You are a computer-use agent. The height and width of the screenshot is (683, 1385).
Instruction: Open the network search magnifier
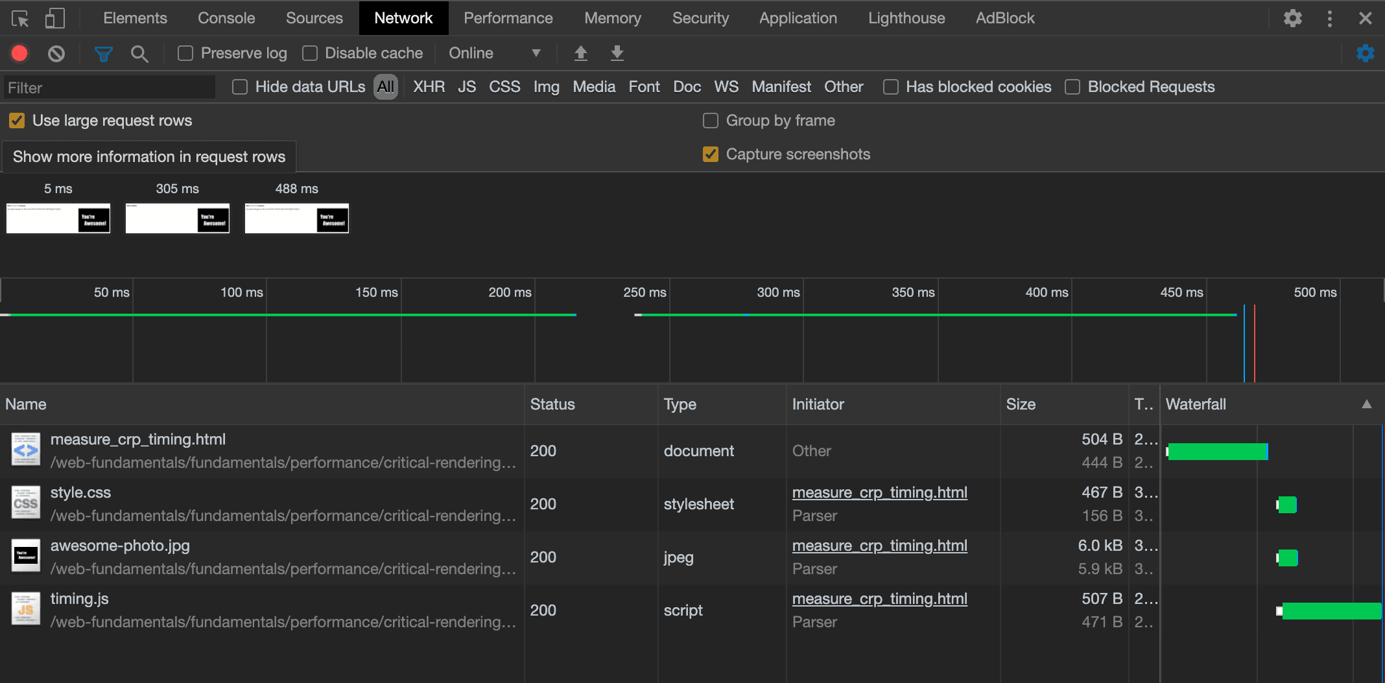[x=139, y=53]
